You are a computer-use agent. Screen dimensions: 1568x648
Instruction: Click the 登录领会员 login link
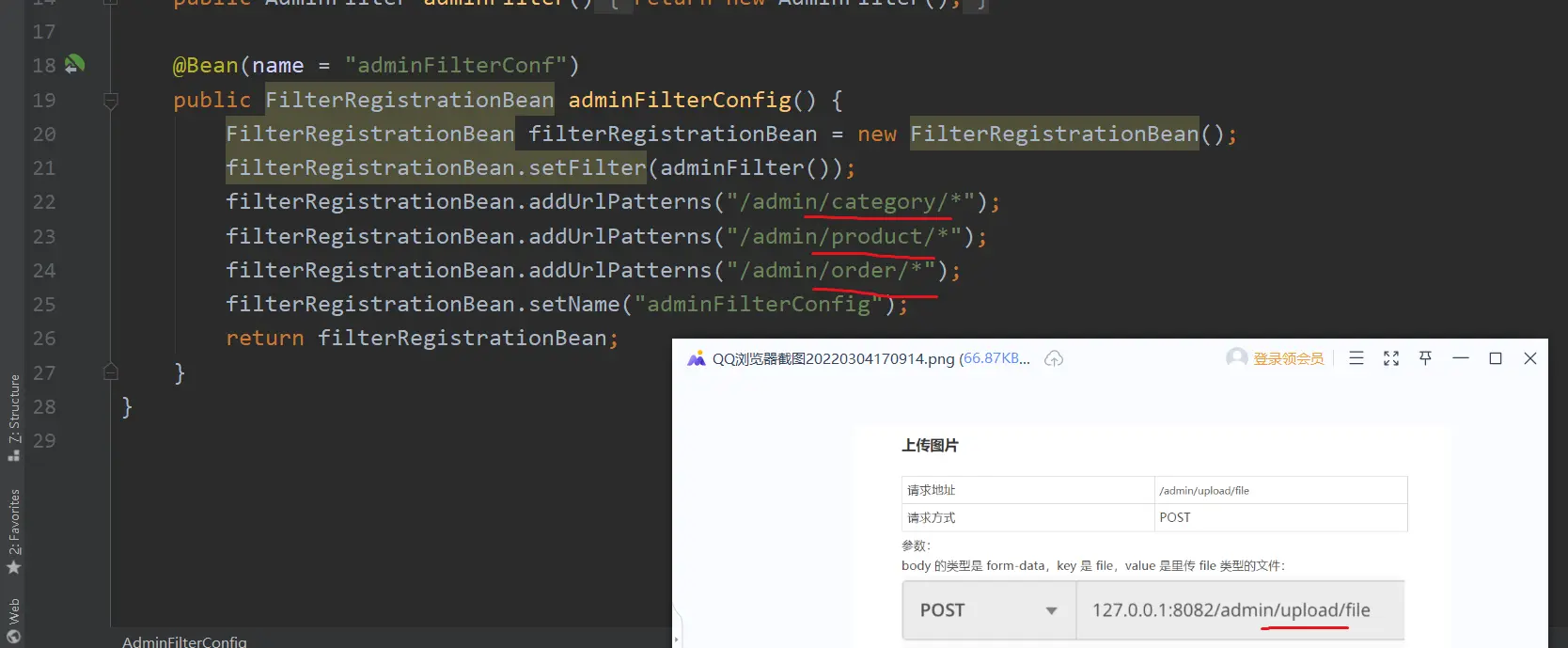(1289, 358)
